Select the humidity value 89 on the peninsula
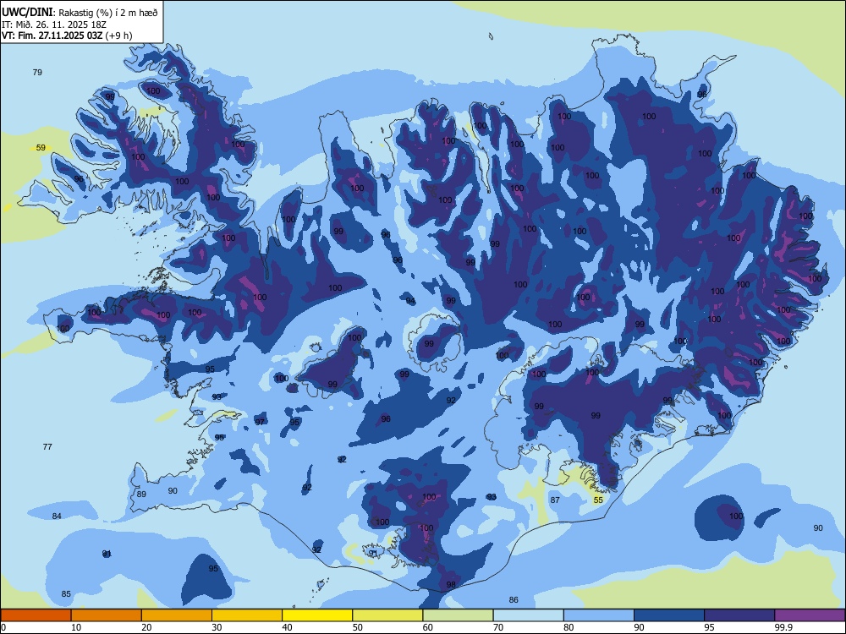The height and width of the screenshot is (634, 846). click(x=141, y=495)
